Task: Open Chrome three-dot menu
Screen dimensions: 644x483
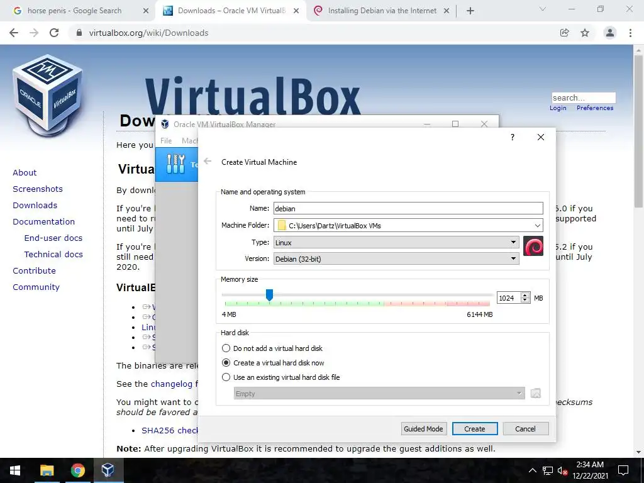Action: pos(630,33)
